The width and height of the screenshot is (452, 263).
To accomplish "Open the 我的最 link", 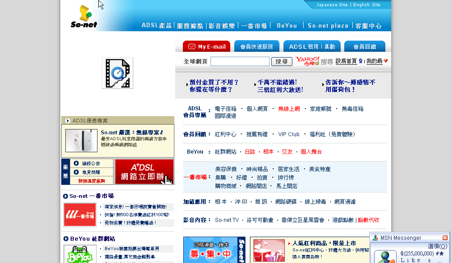I will [375, 61].
